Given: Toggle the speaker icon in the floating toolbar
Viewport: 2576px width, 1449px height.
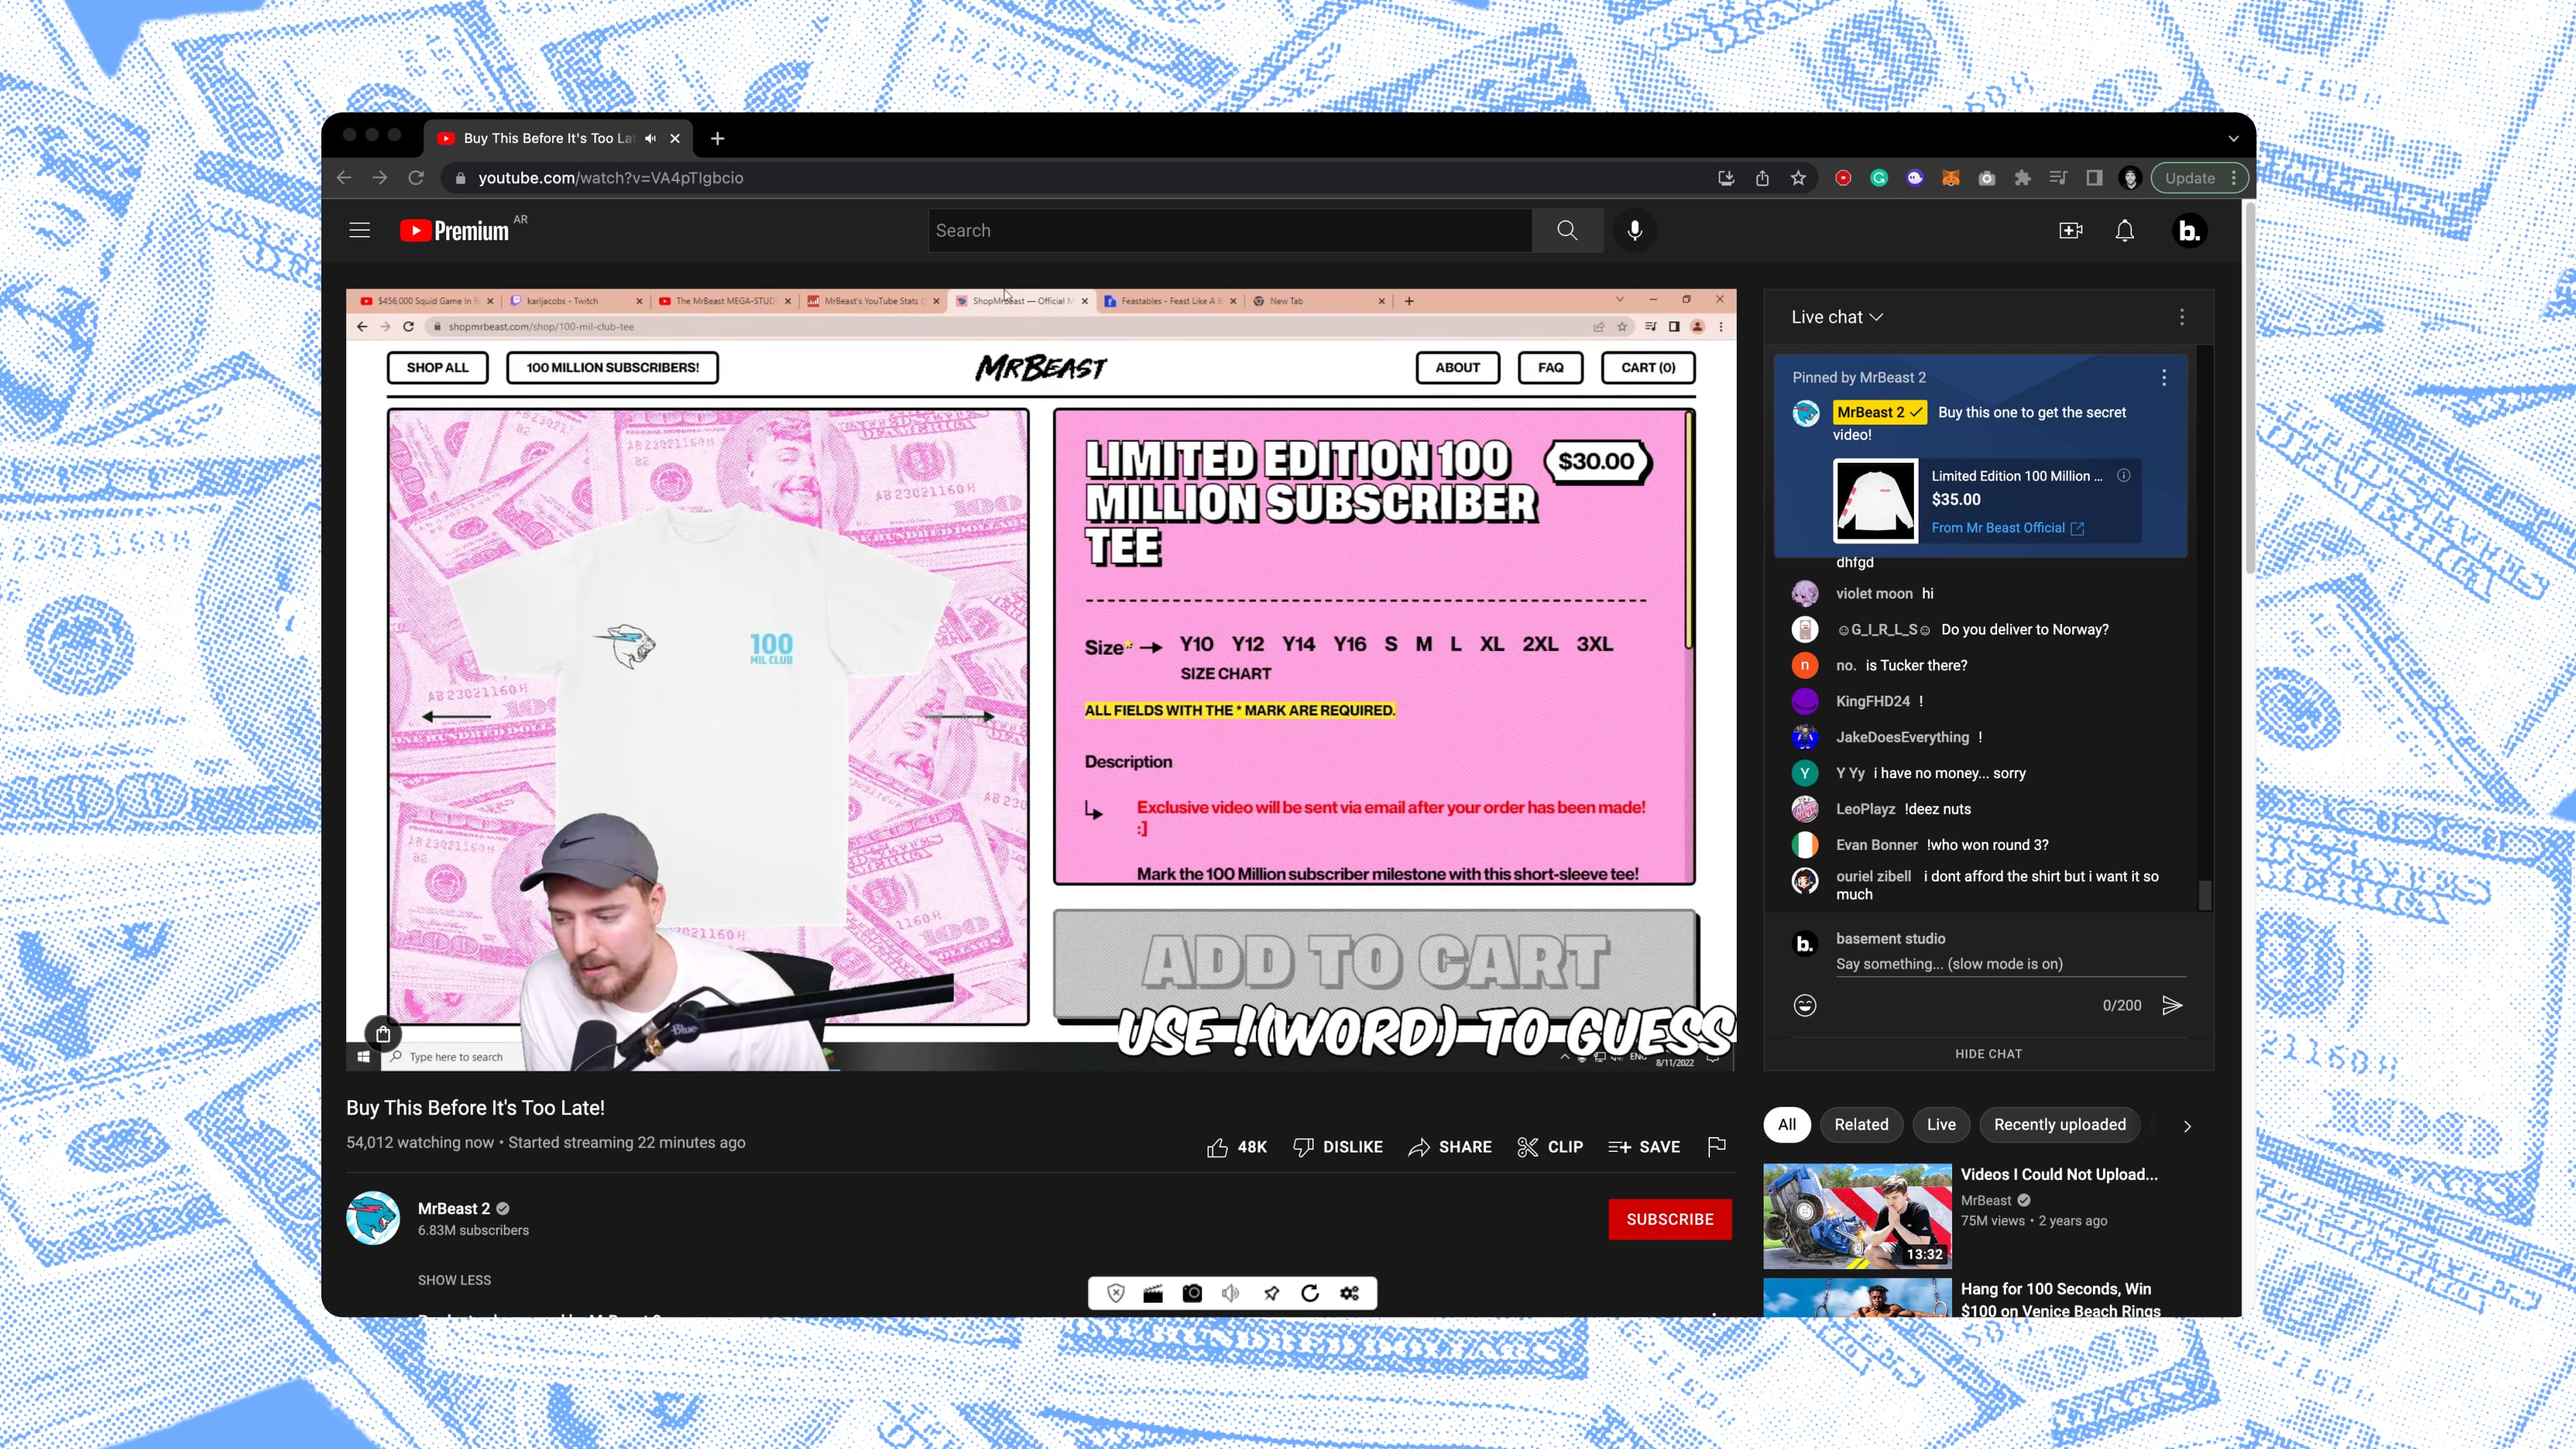Looking at the screenshot, I should point(1230,1293).
